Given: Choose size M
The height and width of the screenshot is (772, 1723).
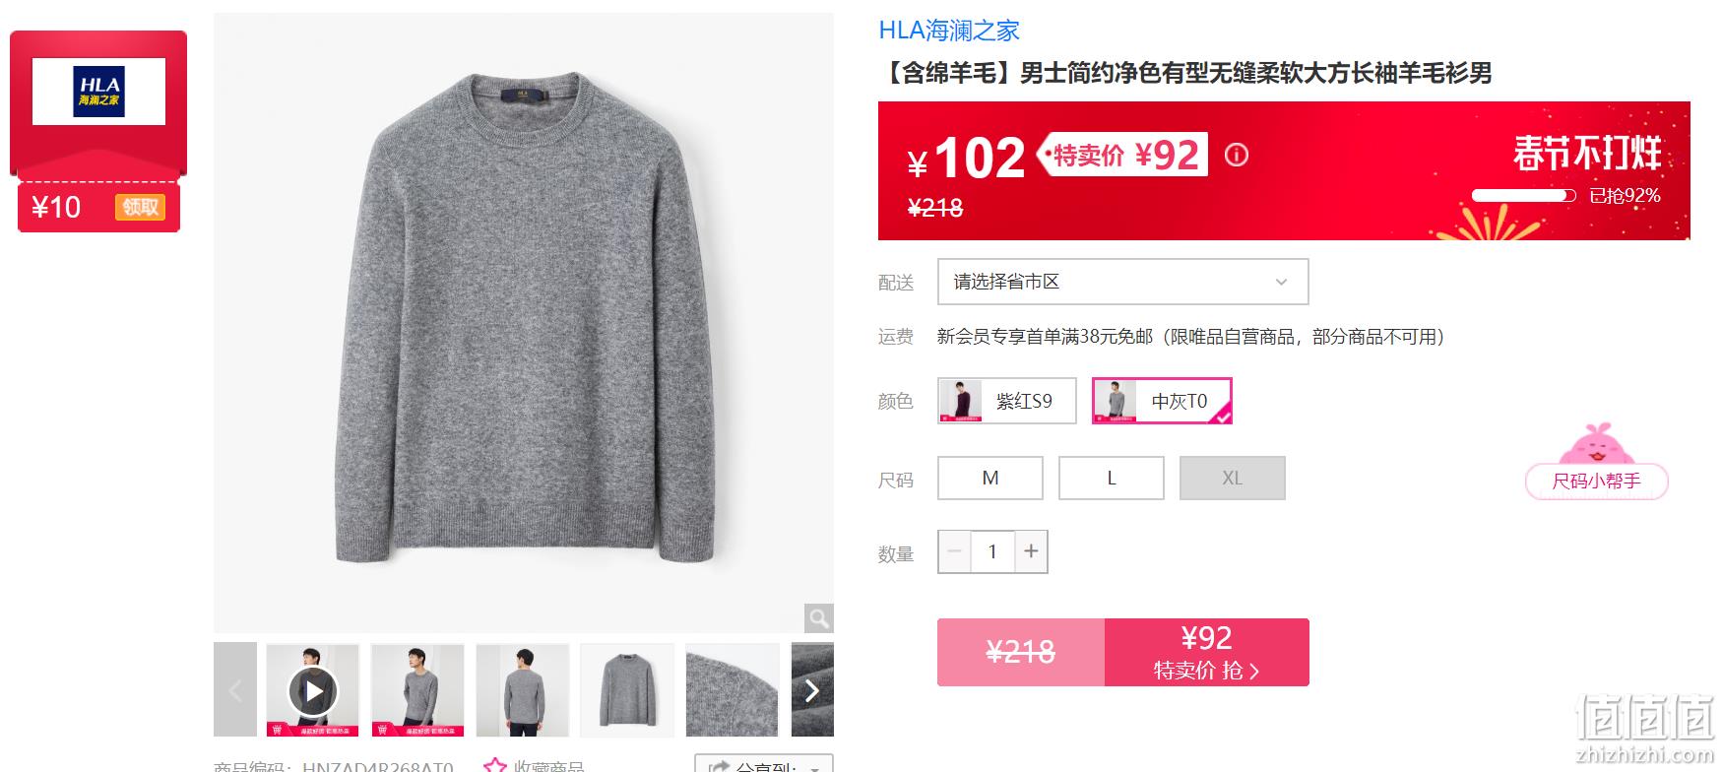Looking at the screenshot, I should click(x=990, y=478).
